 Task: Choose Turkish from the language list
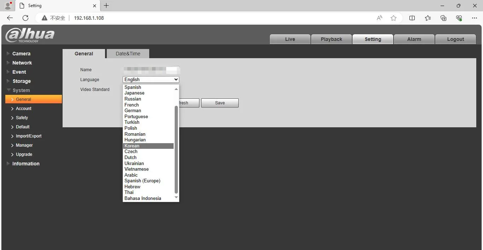pos(149,122)
